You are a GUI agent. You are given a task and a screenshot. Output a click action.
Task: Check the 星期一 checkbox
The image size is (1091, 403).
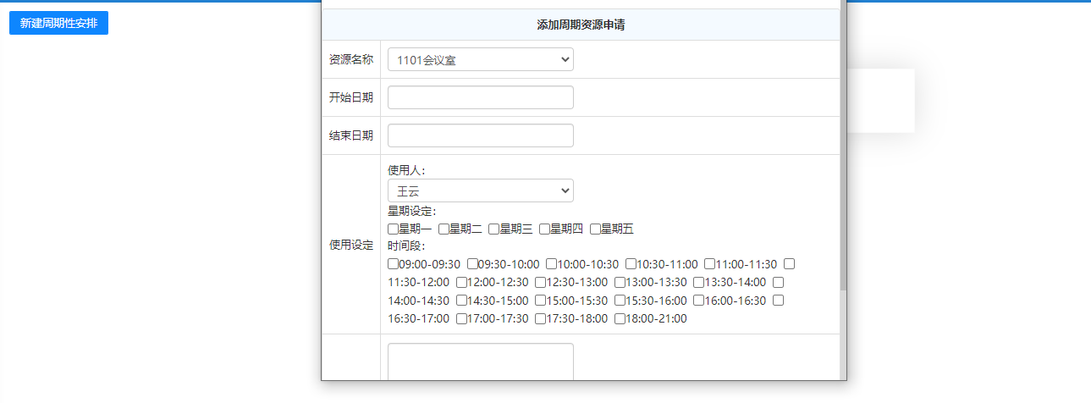click(x=394, y=229)
